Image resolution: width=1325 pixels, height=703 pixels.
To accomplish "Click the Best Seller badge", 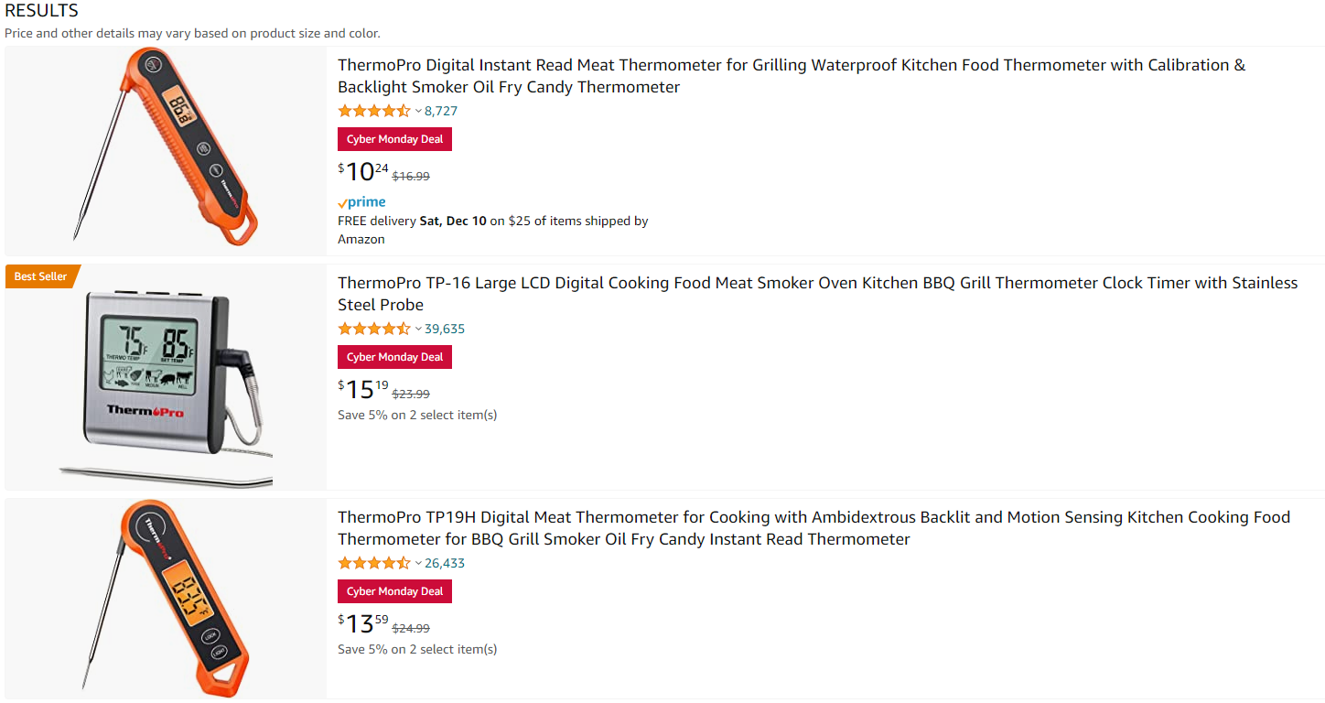I will point(41,276).
